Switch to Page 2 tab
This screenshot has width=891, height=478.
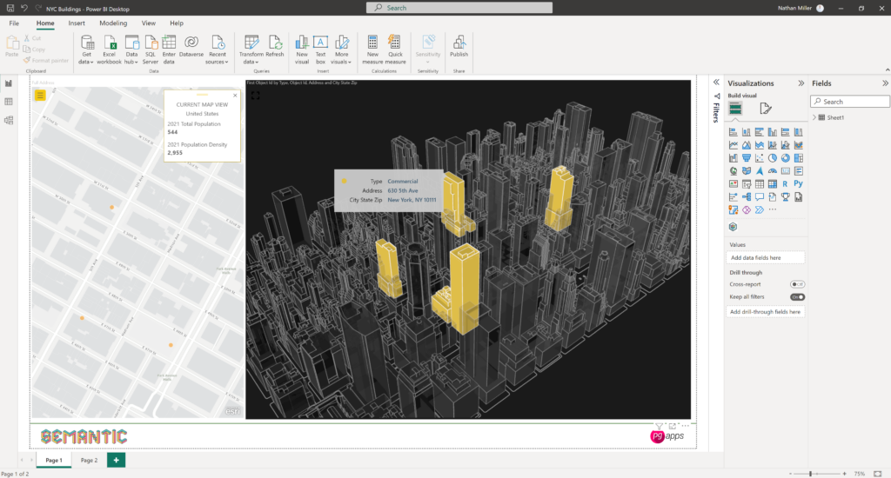coord(89,460)
